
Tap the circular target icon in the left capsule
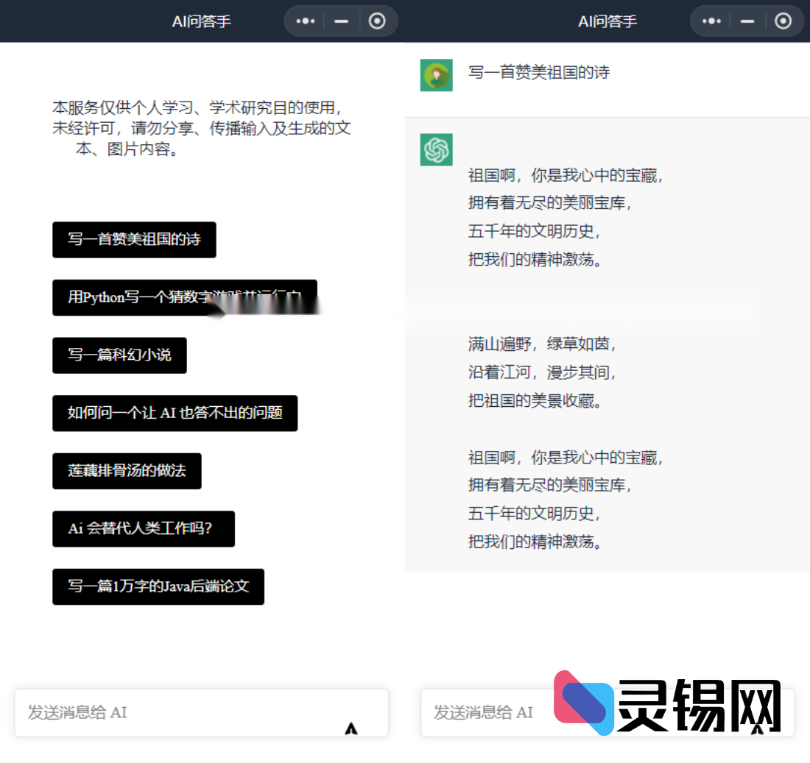pos(378,21)
